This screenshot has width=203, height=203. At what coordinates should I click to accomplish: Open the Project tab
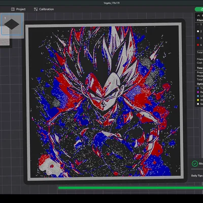tap(18, 9)
